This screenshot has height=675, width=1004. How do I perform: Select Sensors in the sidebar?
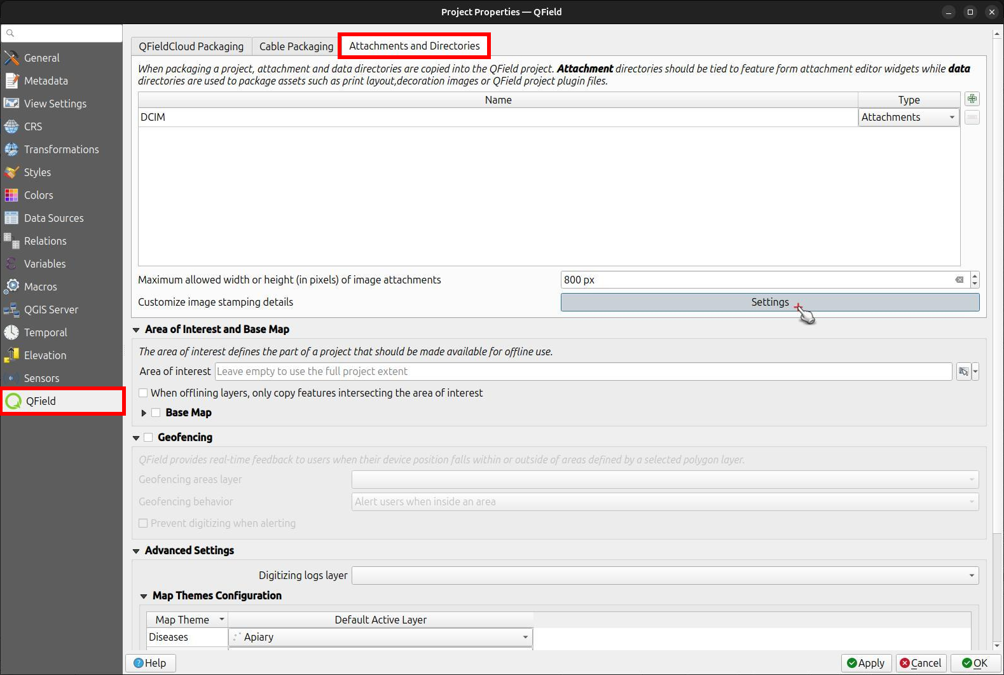[61, 378]
